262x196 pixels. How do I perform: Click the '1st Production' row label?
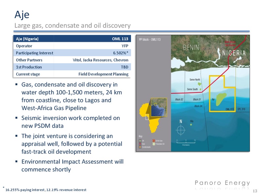[x=29, y=67]
